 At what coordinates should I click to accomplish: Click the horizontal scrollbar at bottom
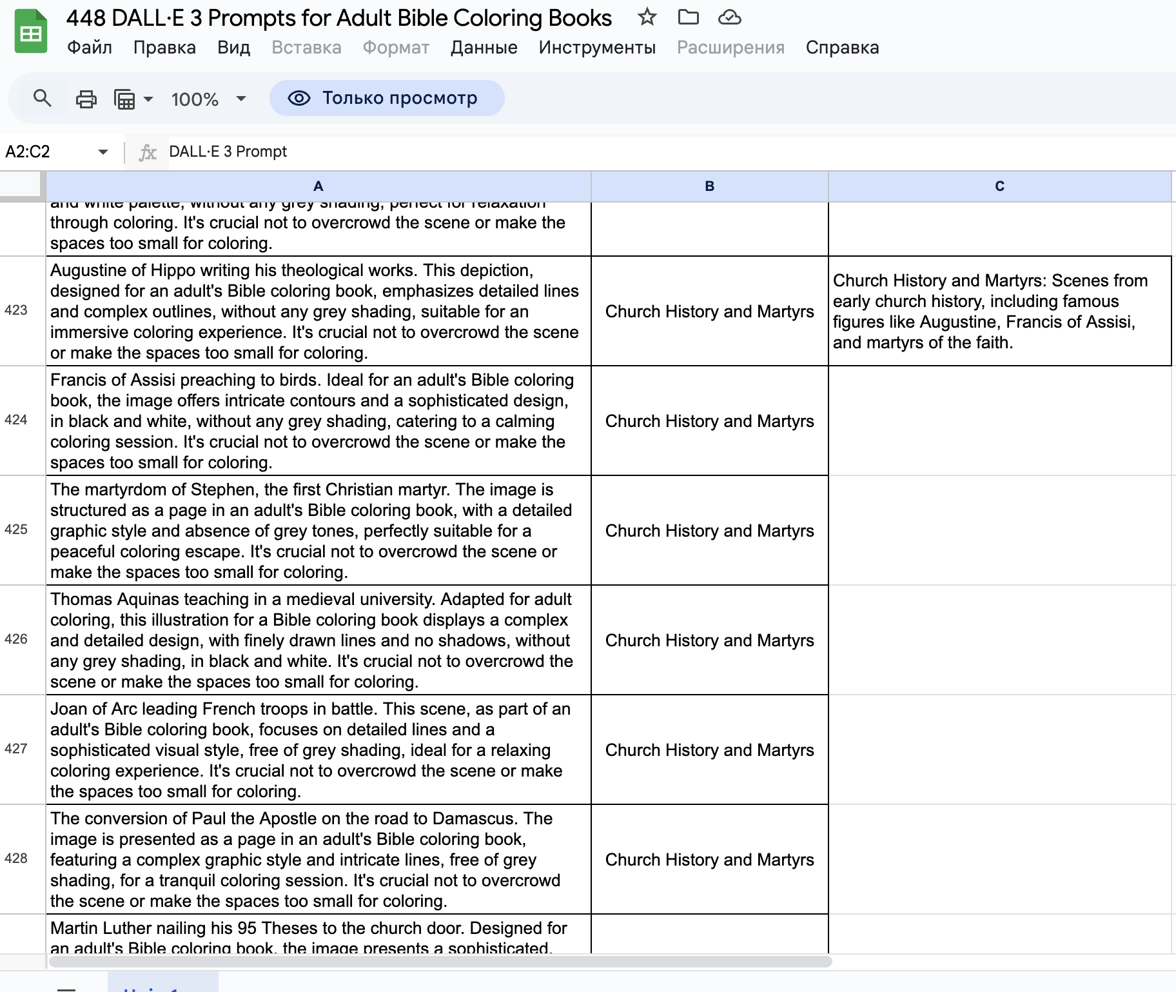[440, 962]
